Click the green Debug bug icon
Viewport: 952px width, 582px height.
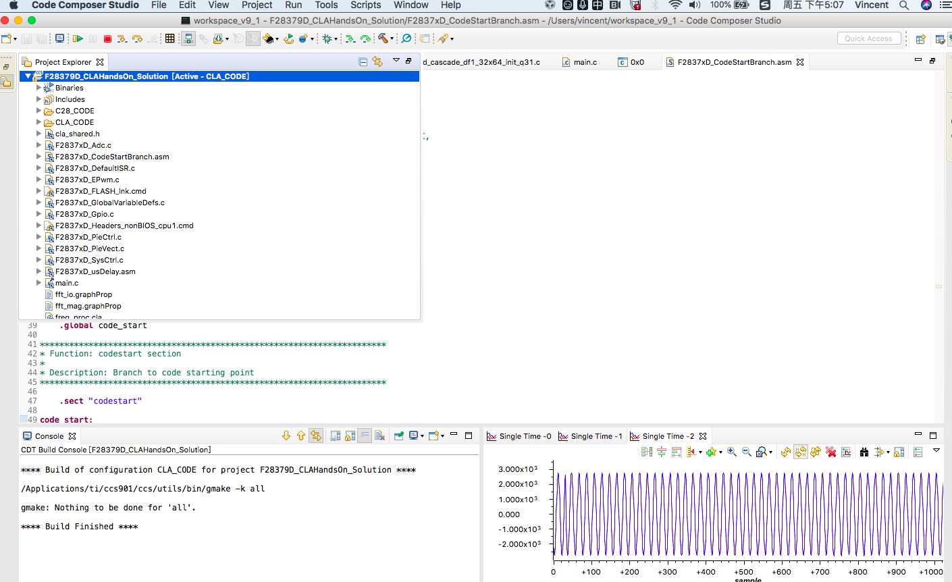[x=327, y=38]
